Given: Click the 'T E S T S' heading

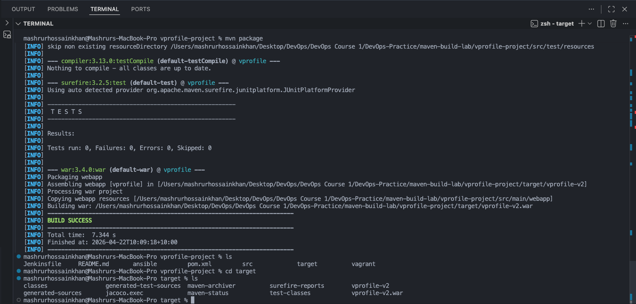Looking at the screenshot, I should click(66, 112).
